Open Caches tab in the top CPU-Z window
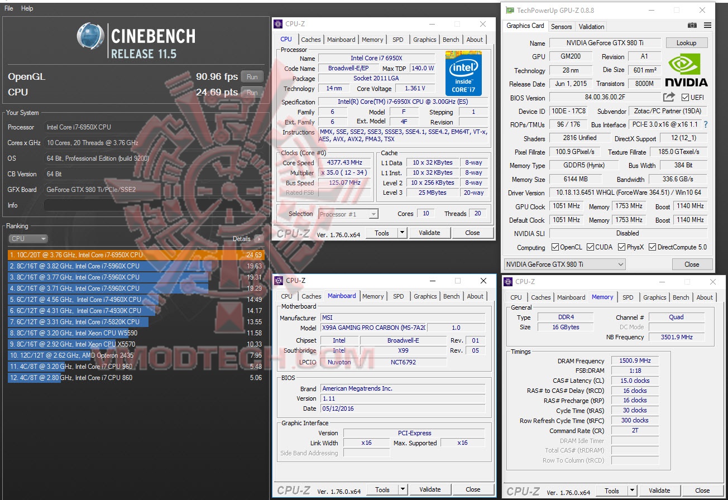Screen dimensions: 728x500 pyautogui.click(x=311, y=40)
